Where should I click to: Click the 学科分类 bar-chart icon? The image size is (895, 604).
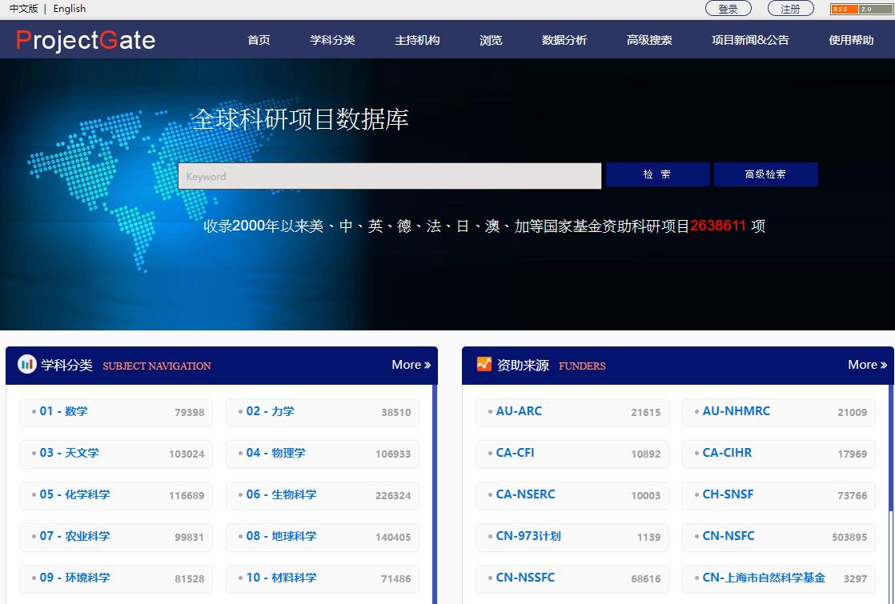[27, 364]
